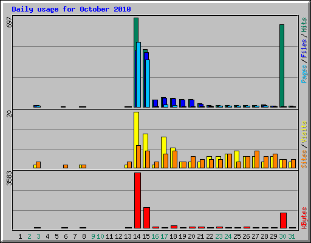
Task: Click day label 19 on the x-axis
Action: [182, 236]
